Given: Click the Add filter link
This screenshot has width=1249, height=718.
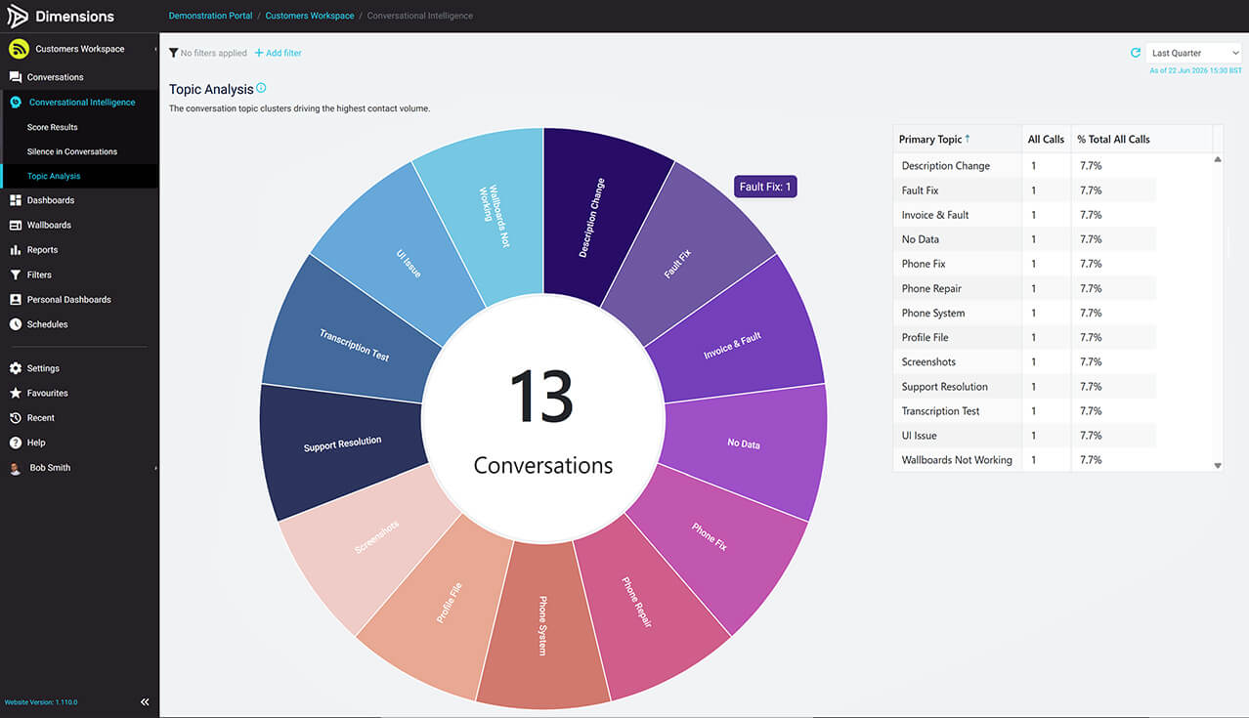Looking at the screenshot, I should (278, 53).
